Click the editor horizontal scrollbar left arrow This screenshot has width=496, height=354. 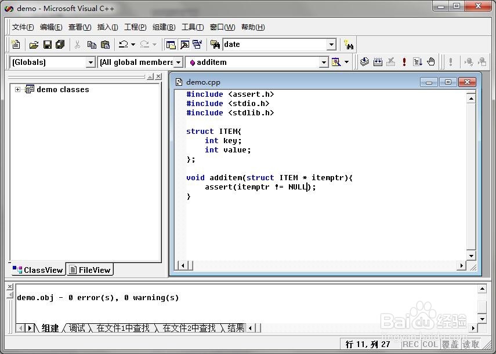[x=183, y=265]
